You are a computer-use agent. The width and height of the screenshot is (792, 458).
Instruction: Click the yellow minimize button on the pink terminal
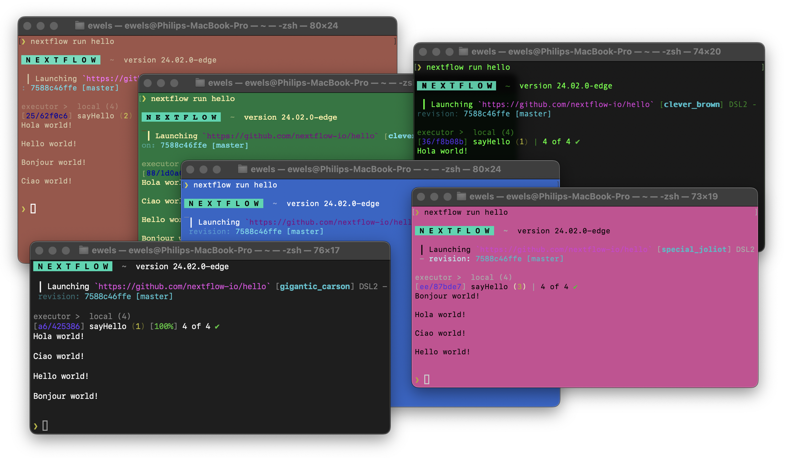click(434, 196)
